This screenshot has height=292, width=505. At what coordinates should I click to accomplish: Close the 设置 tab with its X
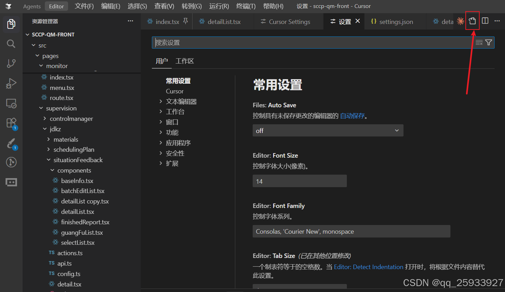[x=358, y=21]
